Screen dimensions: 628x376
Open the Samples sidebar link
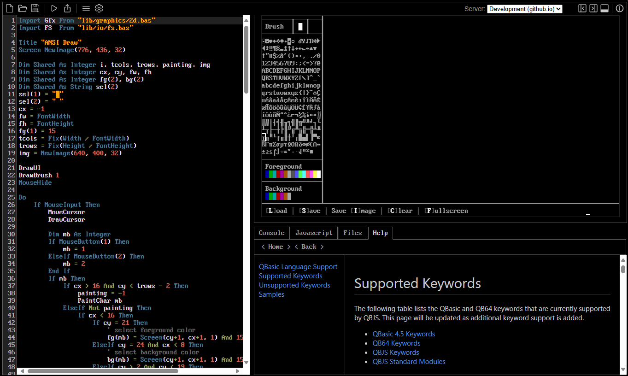(x=271, y=294)
